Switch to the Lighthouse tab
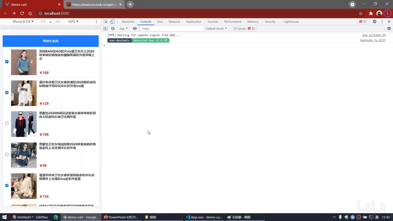Viewport: 393px width, 221px height. pos(291,21)
